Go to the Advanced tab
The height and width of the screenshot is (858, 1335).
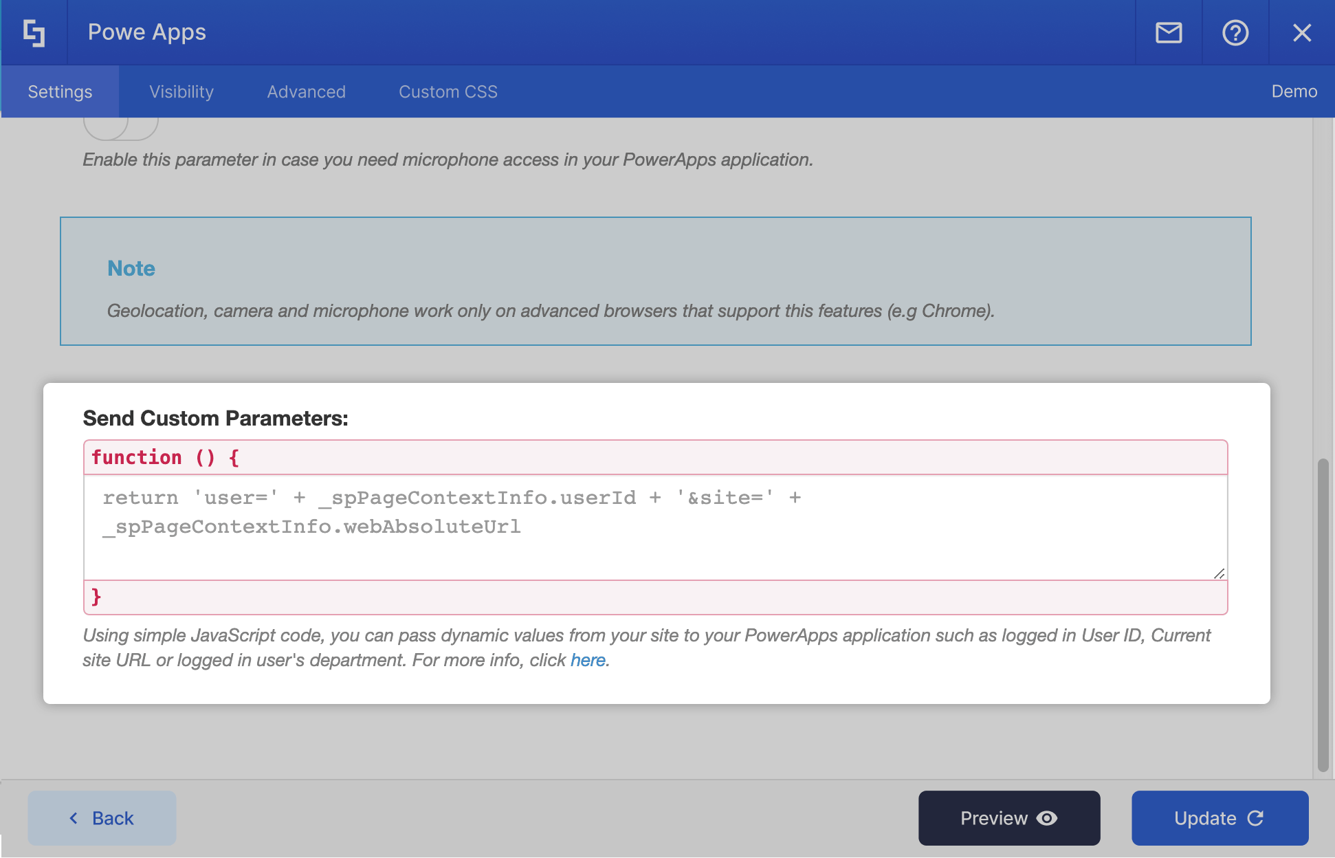pos(306,91)
